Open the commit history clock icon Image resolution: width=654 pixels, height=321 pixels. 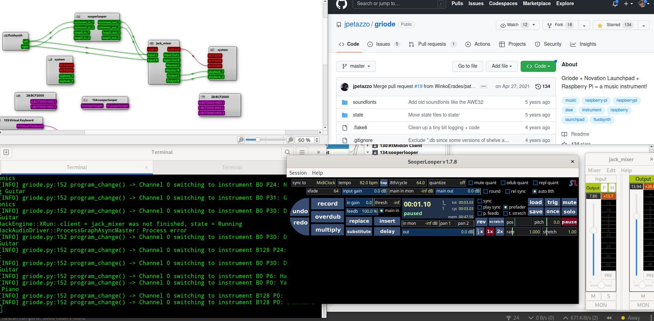click(538, 87)
